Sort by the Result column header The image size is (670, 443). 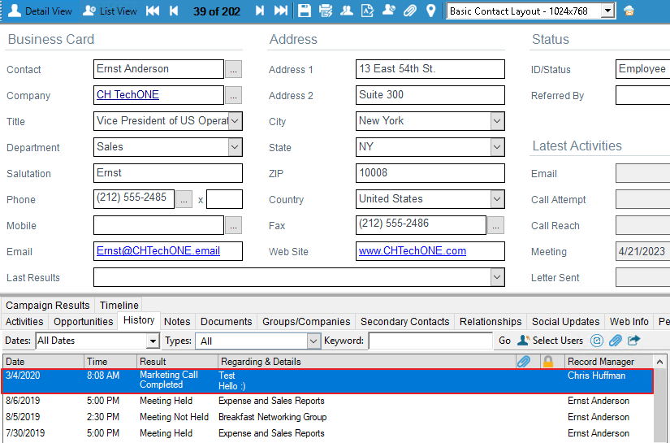point(177,362)
